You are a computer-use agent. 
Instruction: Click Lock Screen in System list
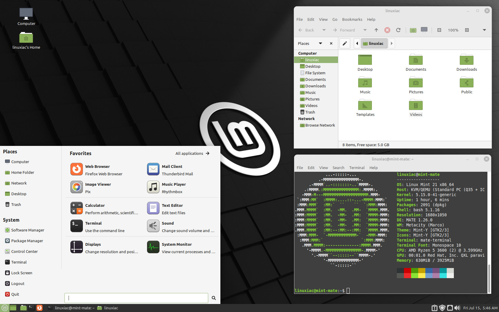tap(19, 273)
